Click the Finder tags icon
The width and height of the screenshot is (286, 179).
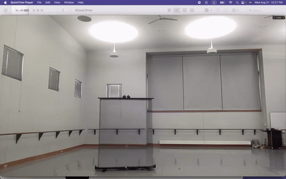pos(225,11)
